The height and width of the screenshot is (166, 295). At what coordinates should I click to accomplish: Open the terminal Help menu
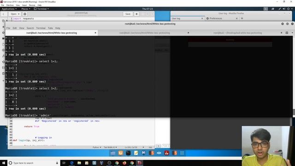[58, 28]
